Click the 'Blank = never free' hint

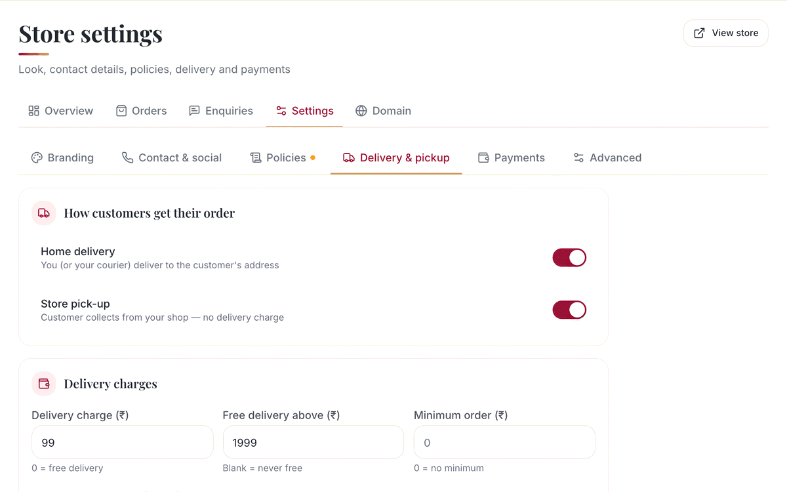[x=262, y=468]
